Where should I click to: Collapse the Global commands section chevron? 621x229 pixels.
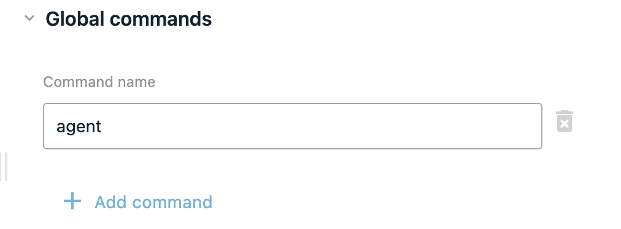[x=29, y=18]
